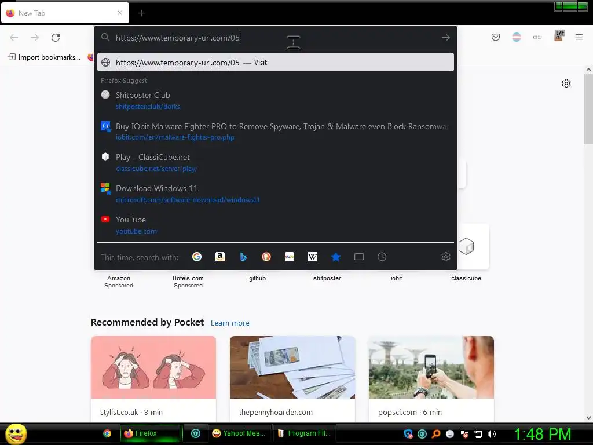Click microsoft.com/software-download/windows11 URL text
Viewport: 593px width, 445px height.
tap(188, 200)
